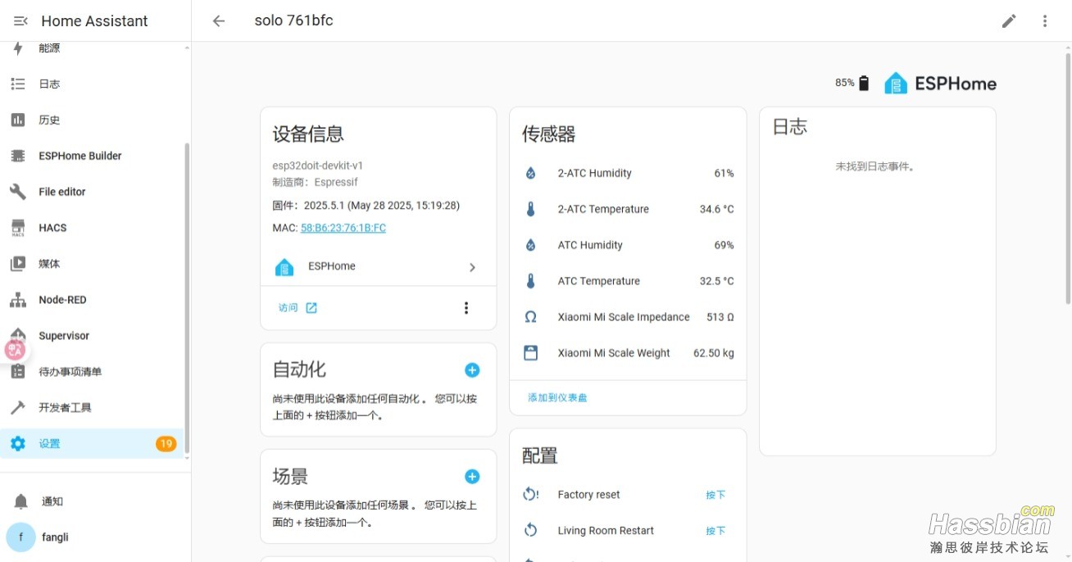Click the lightning bolt energy icon

pyautogui.click(x=18, y=48)
